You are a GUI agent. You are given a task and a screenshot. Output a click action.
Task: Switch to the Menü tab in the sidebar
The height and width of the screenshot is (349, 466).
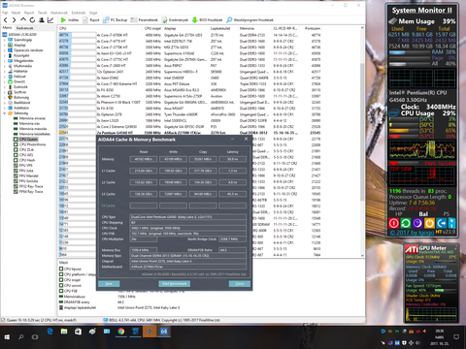(7, 28)
